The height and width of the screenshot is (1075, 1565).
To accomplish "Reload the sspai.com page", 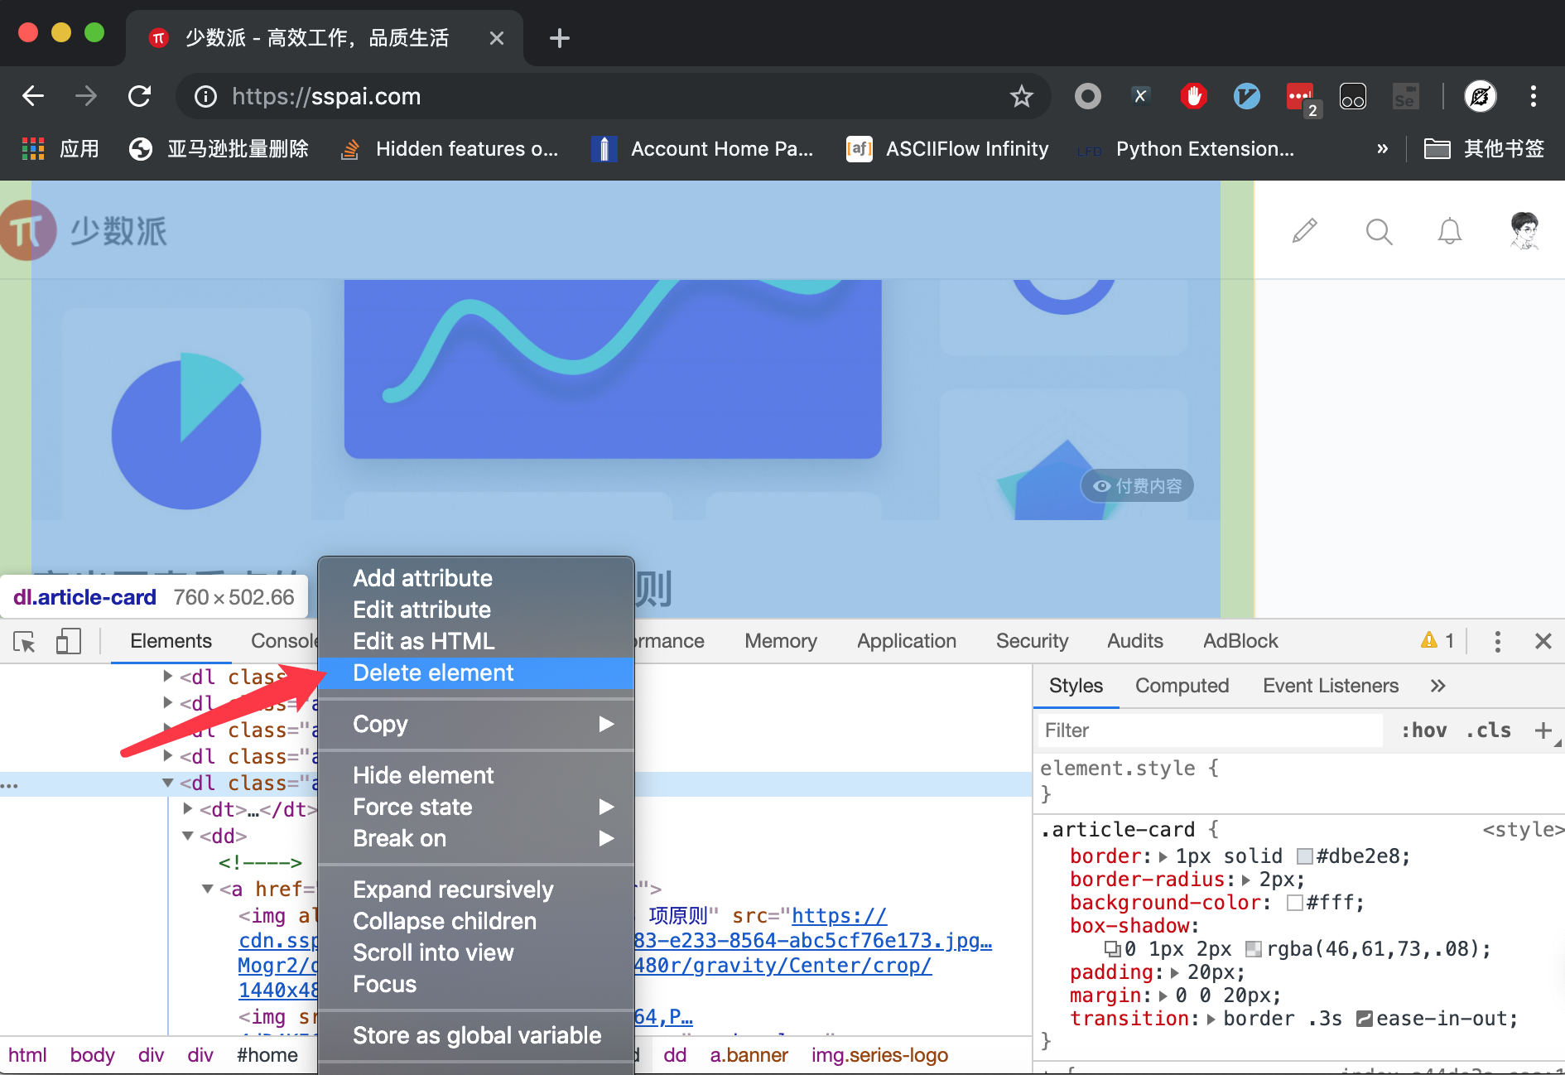I will [139, 97].
